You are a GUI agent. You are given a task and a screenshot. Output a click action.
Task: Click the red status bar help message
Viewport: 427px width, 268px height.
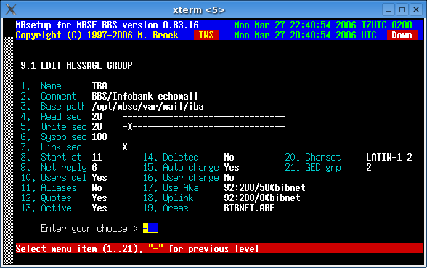pos(219,248)
